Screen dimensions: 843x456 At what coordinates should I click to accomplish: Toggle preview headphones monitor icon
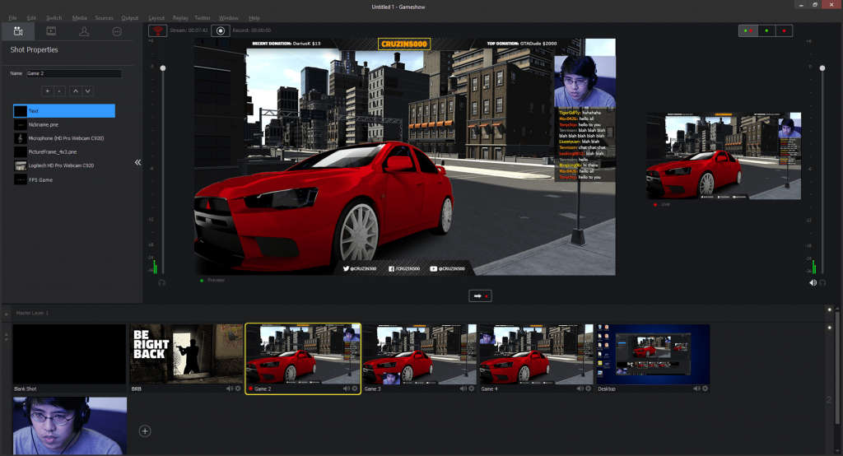162,282
